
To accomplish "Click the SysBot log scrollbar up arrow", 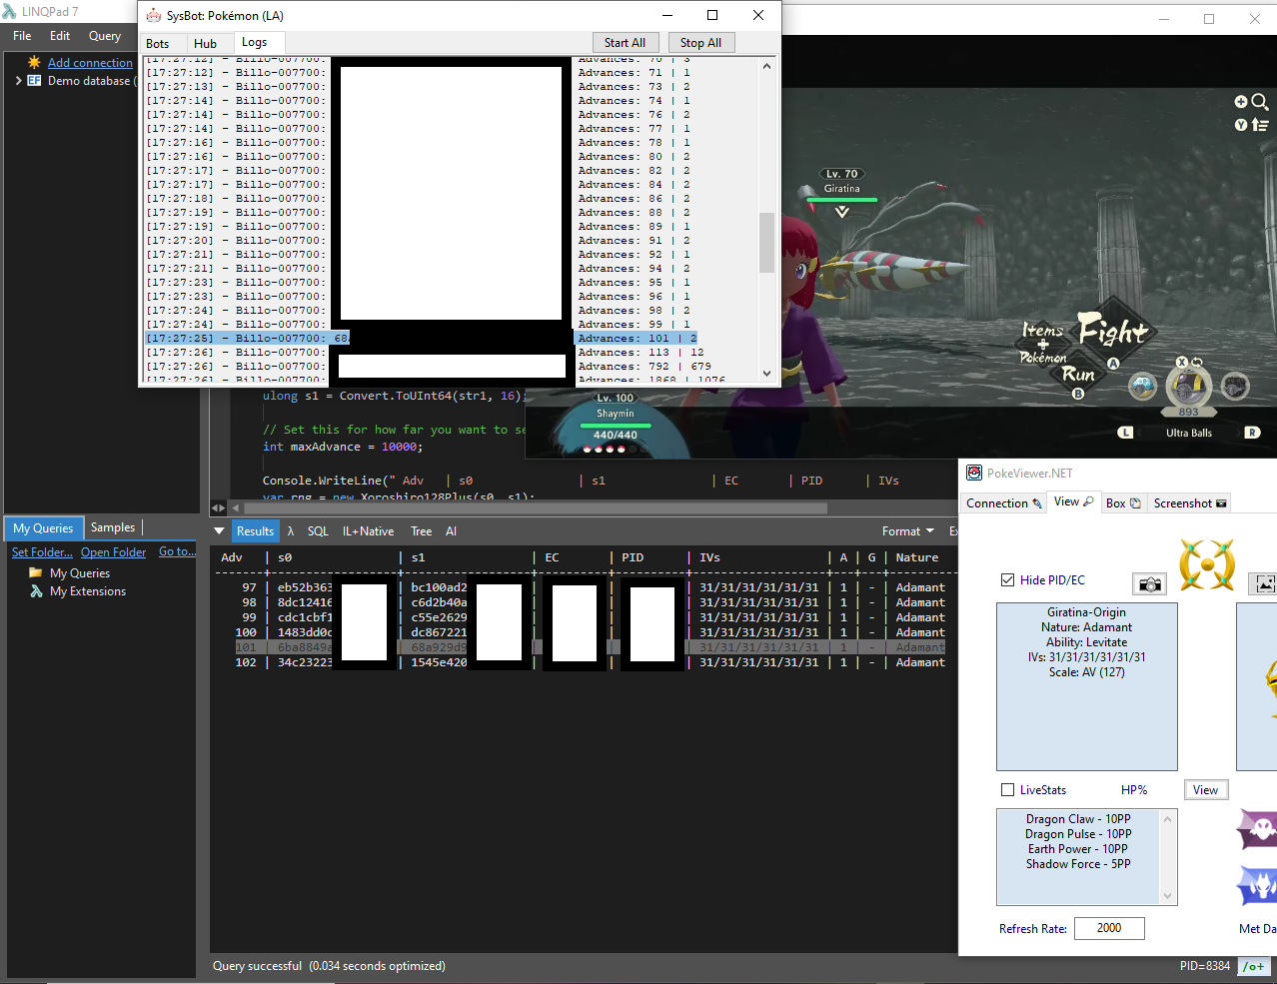I will [x=766, y=66].
